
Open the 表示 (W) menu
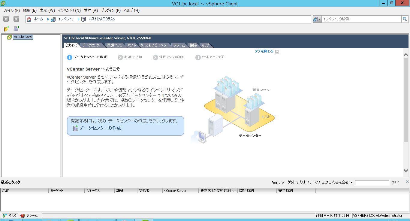click(47, 11)
